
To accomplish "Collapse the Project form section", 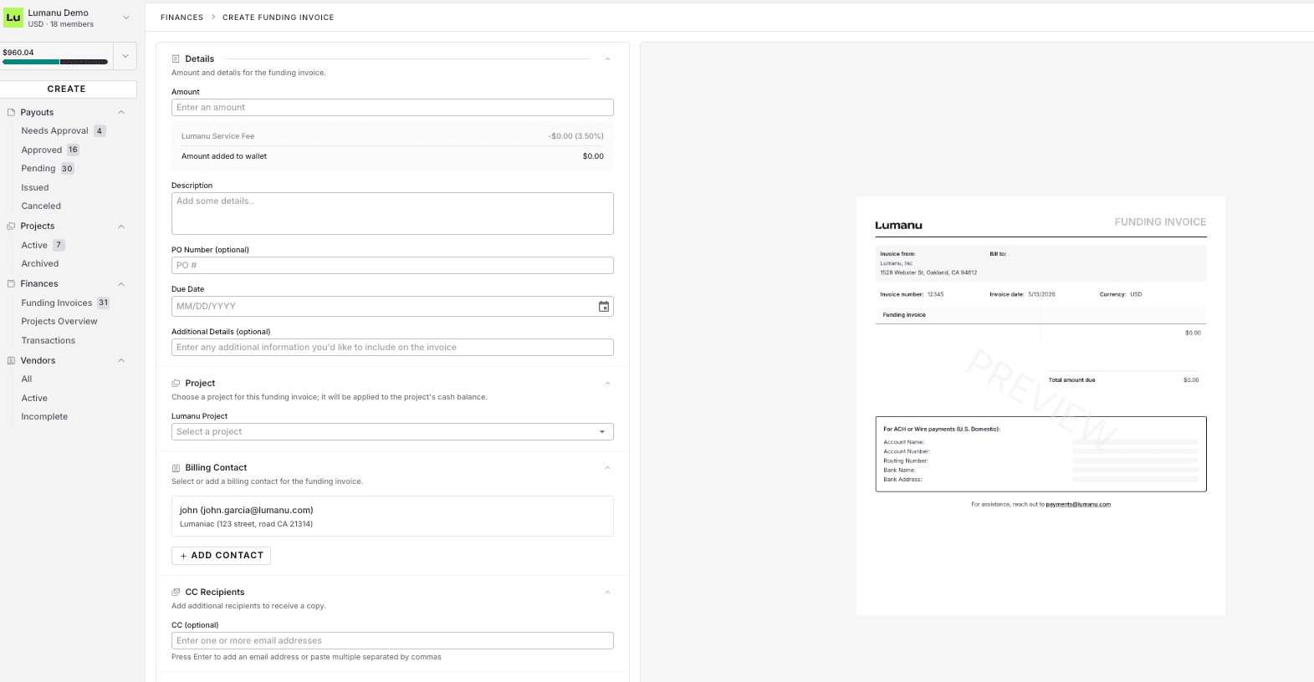I will coord(607,383).
